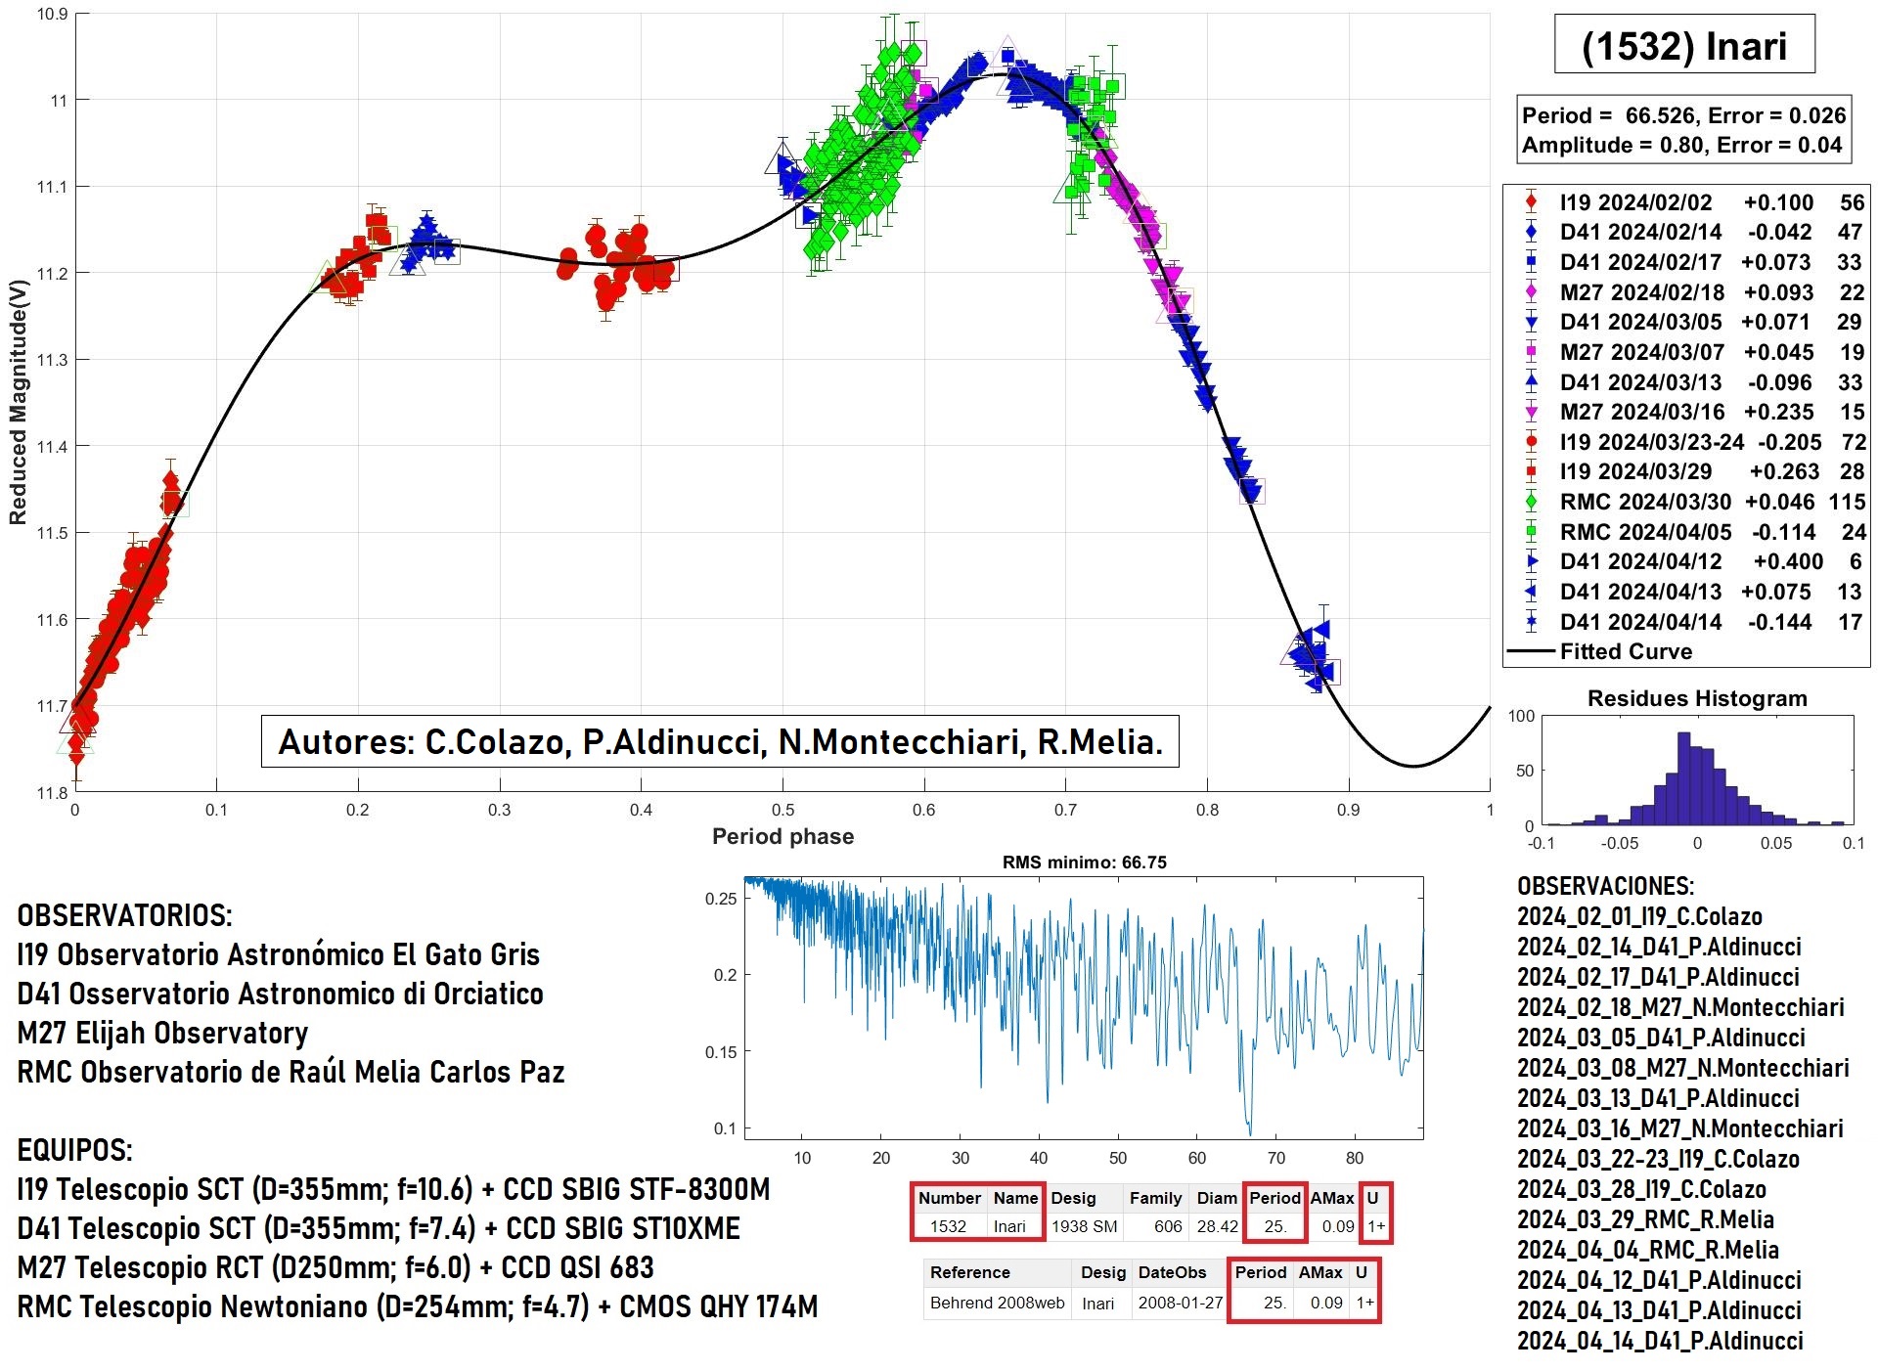Screen dimensions: 1878x1371
Task: Click the 1938 SM designation cell
Action: (x=1084, y=1226)
